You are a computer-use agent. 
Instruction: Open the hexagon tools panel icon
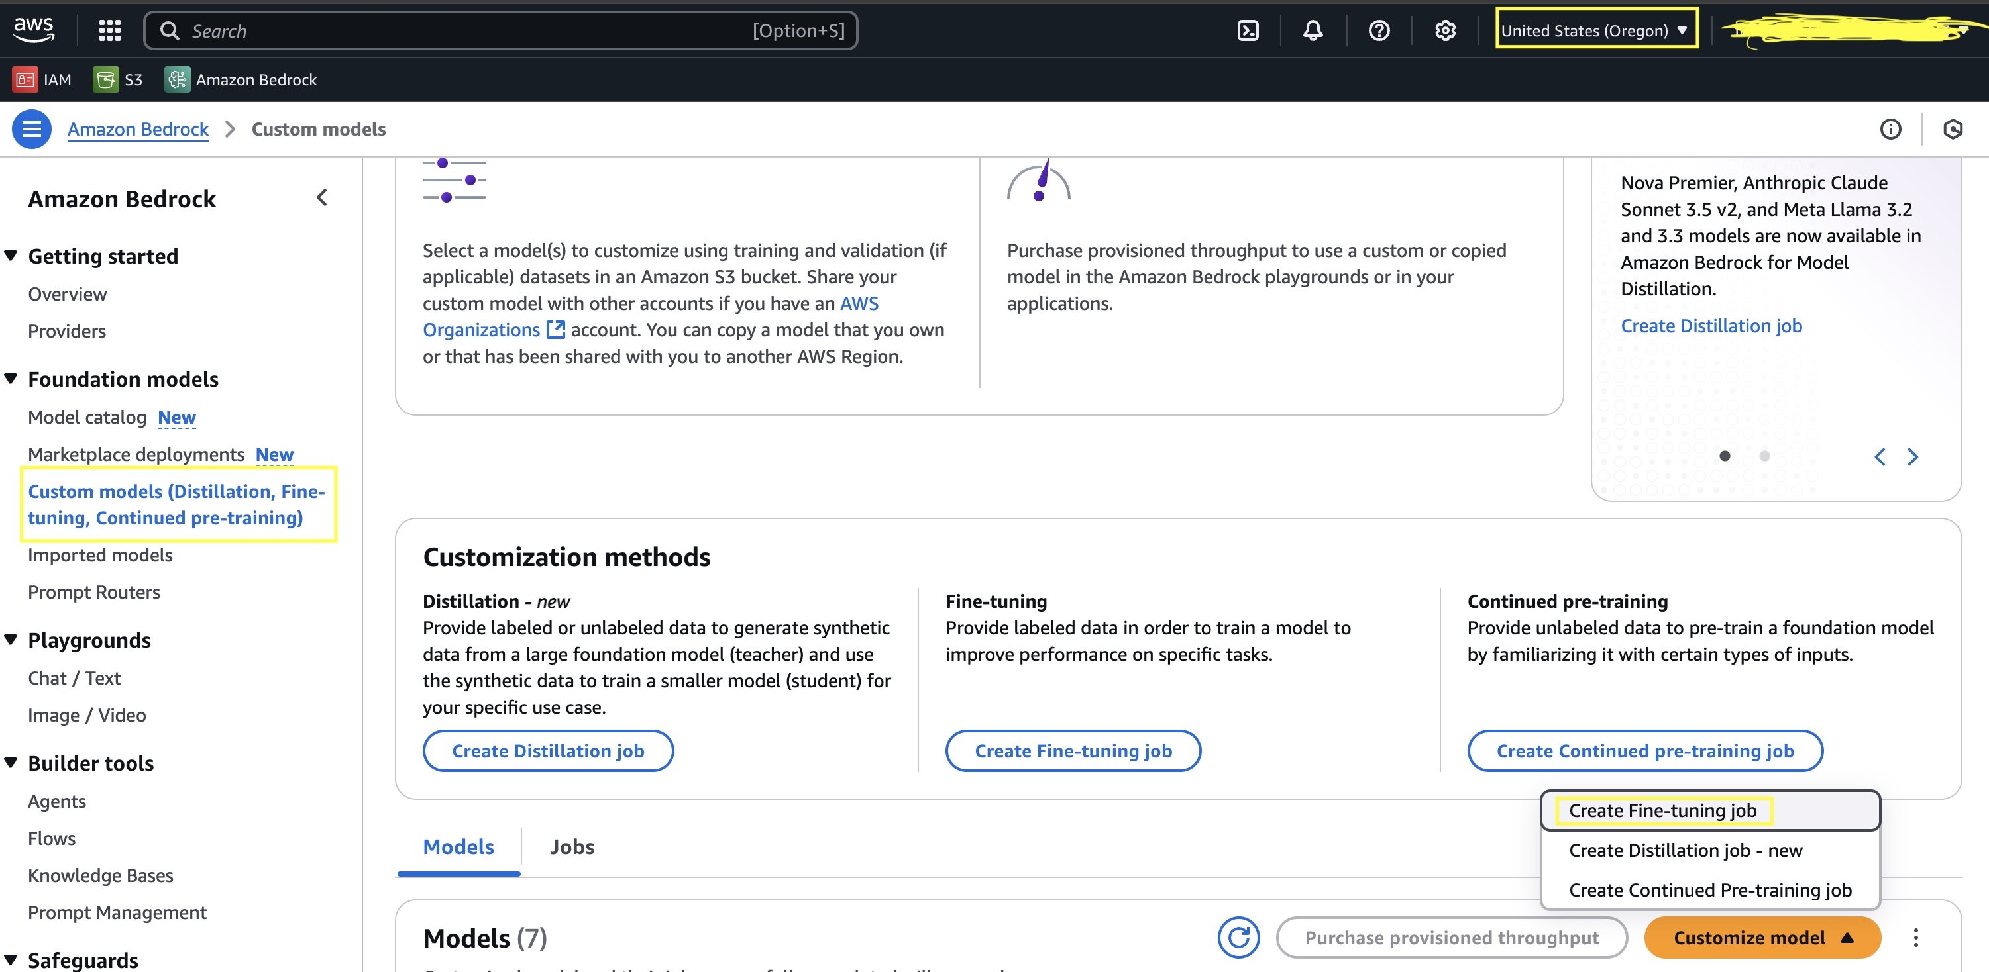point(1953,129)
